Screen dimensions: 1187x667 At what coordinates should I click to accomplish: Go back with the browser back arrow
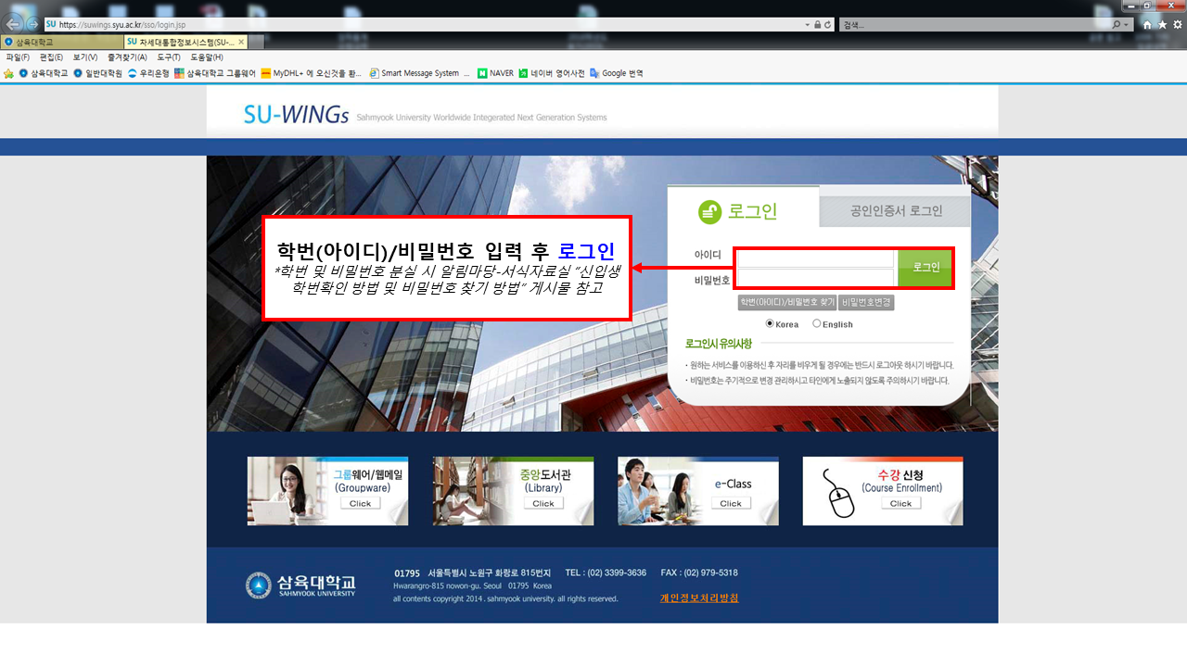(x=13, y=24)
